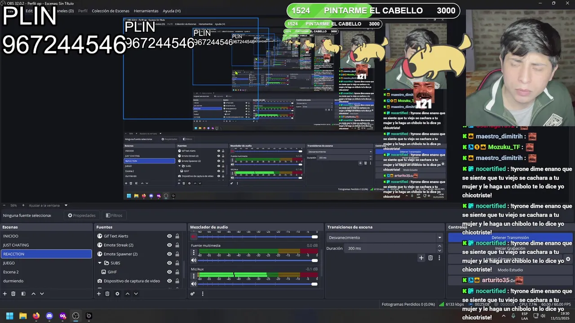Hide the Emote Spawner (2) source
This screenshot has height=323, width=575.
169,254
